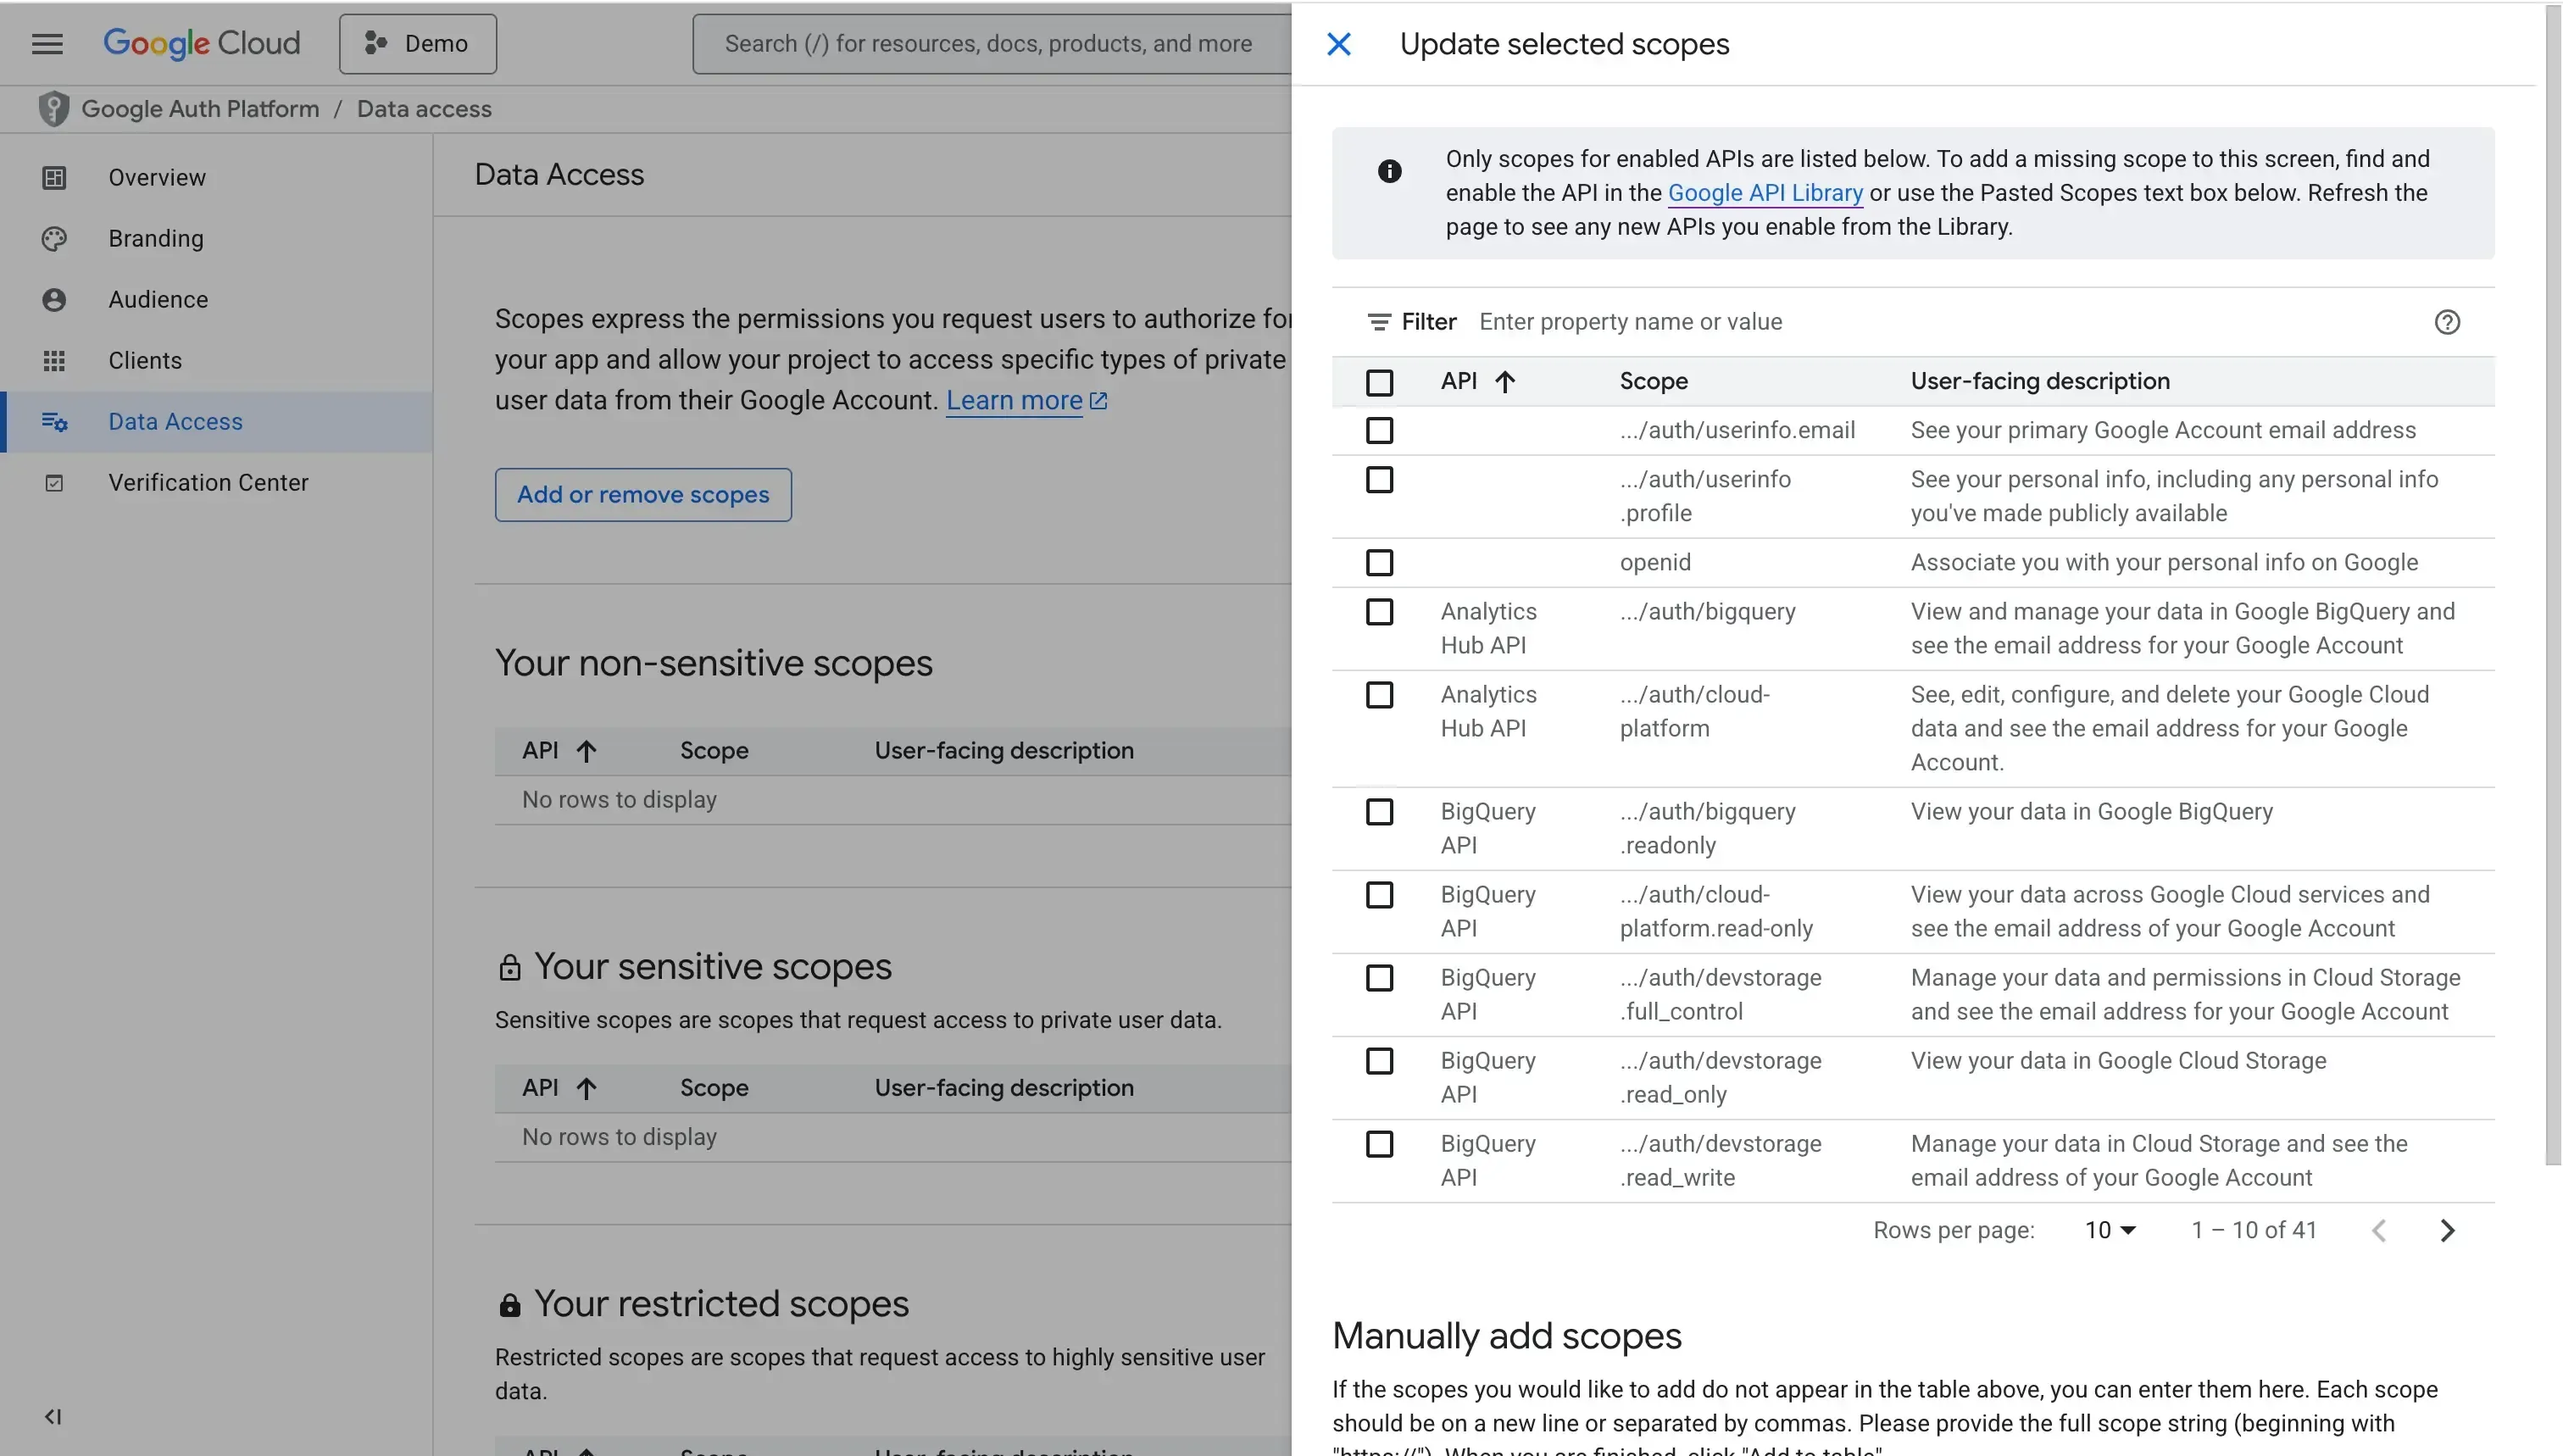The image size is (2563, 1456).
Task: Open the Rows per page dropdown
Action: 2110,1230
